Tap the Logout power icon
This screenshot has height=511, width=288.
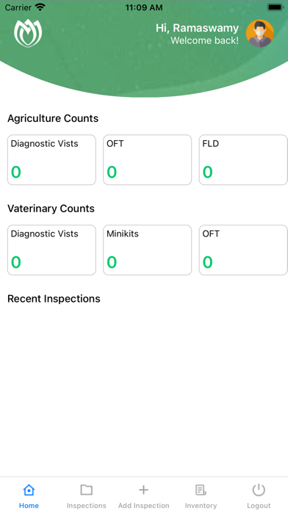[259, 490]
